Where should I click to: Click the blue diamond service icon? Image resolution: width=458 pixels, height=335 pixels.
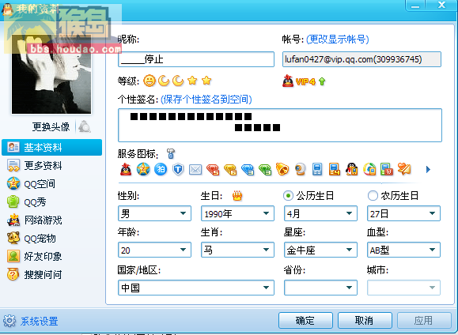coord(248,170)
